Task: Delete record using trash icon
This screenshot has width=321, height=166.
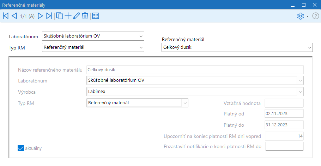Action: coord(85,16)
